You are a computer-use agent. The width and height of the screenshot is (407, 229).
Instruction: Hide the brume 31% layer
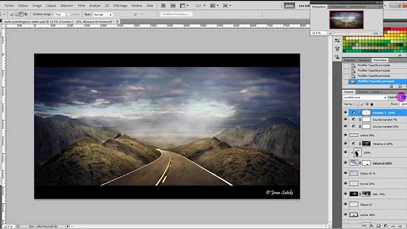(346, 184)
